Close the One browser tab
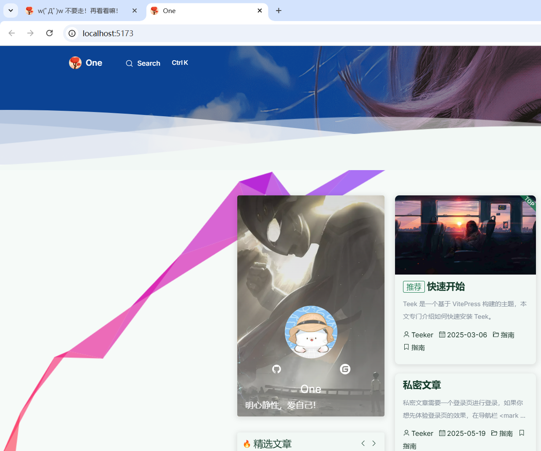The image size is (541, 451). [x=260, y=11]
